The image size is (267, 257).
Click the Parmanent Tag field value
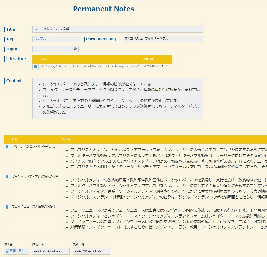click(163, 39)
